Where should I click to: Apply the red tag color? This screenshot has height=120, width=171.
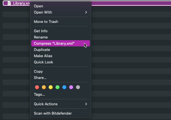[x=37, y=87]
